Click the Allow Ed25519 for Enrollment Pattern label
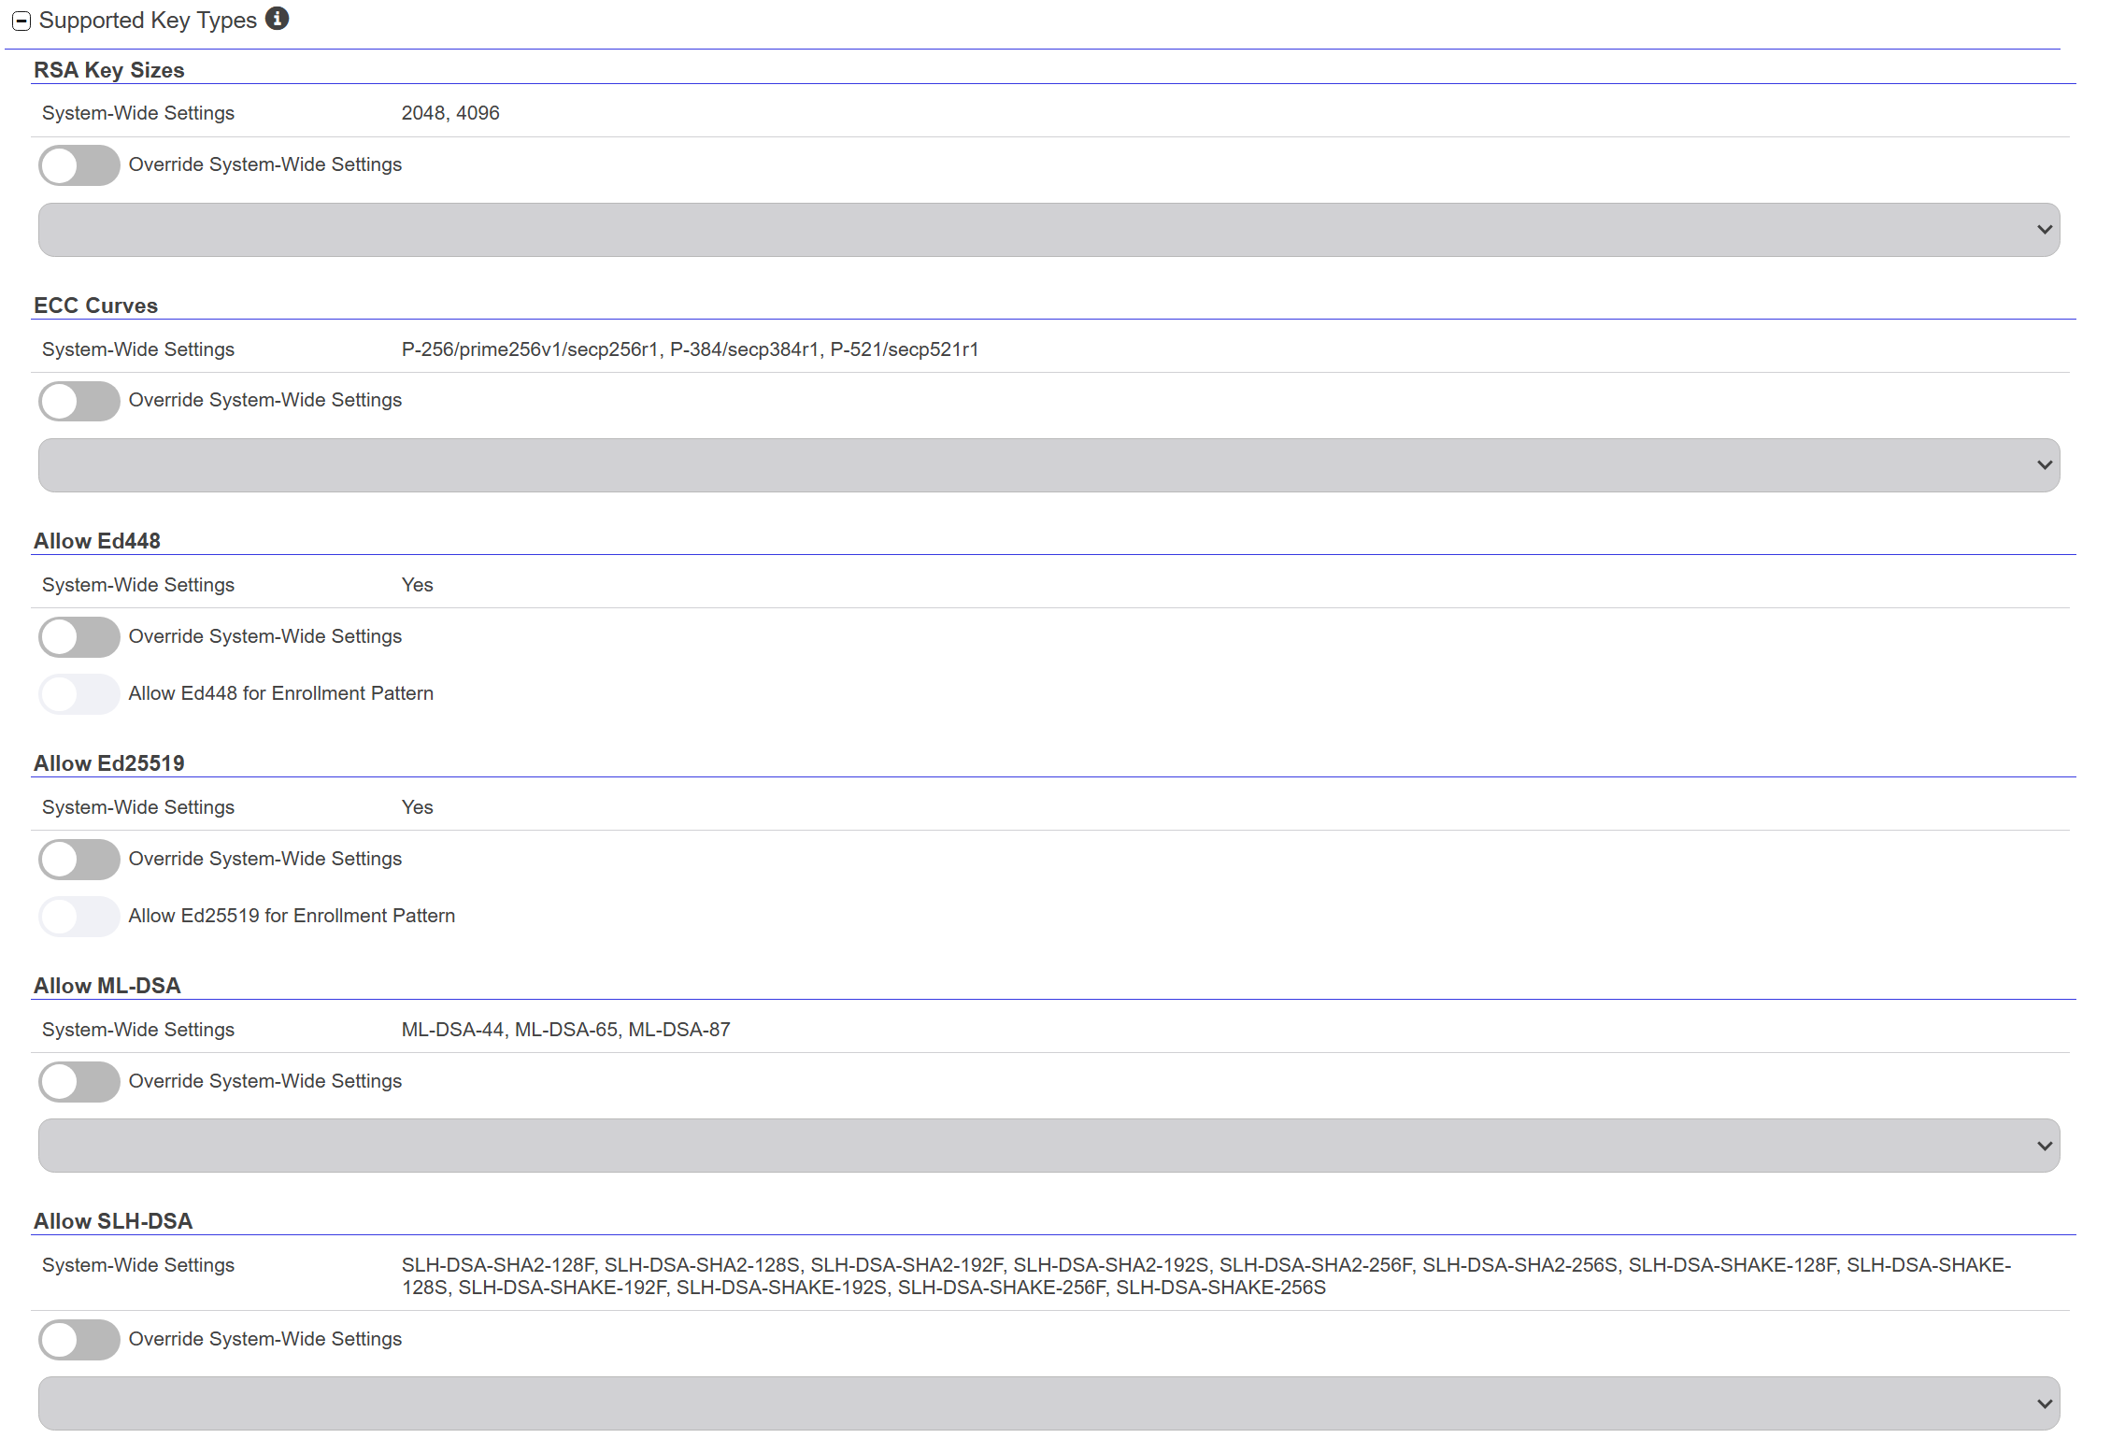 coord(292,916)
